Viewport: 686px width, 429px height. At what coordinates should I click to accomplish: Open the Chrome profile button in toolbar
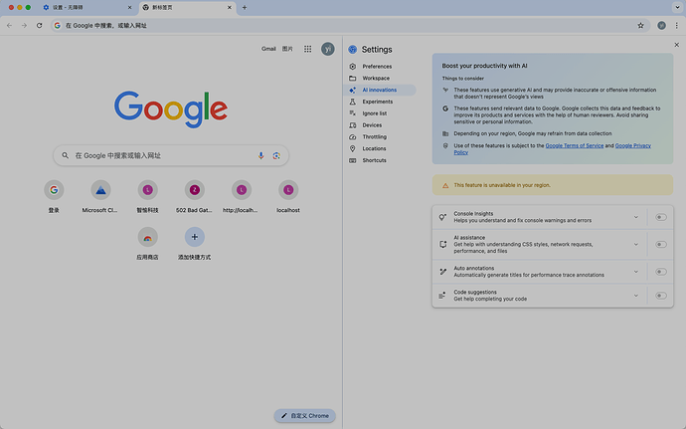tap(661, 26)
